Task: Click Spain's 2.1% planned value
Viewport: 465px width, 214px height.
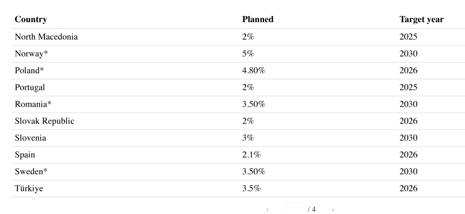Action: tap(252, 155)
